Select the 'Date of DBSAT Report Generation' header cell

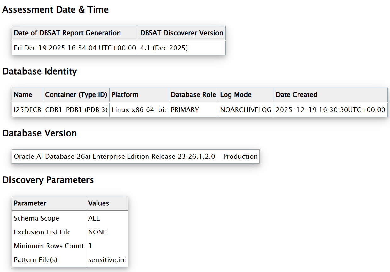point(75,33)
